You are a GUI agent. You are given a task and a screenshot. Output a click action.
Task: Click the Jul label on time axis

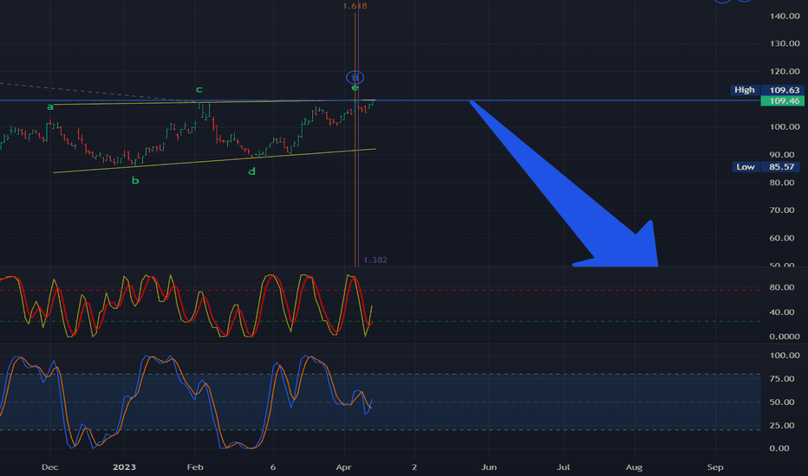click(x=564, y=467)
